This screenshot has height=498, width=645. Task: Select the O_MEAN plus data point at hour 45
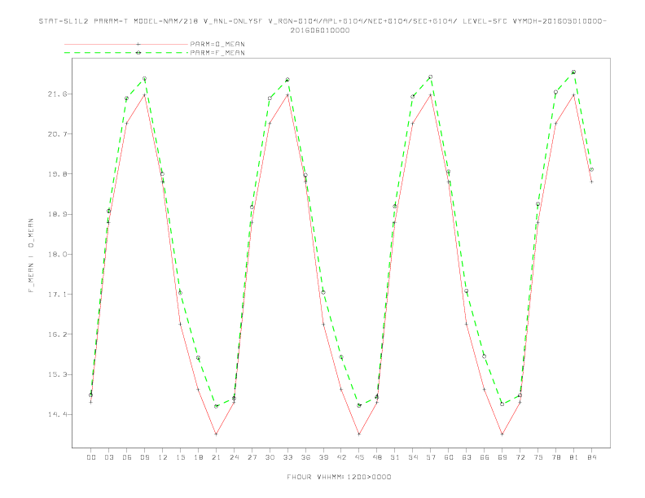click(x=359, y=435)
